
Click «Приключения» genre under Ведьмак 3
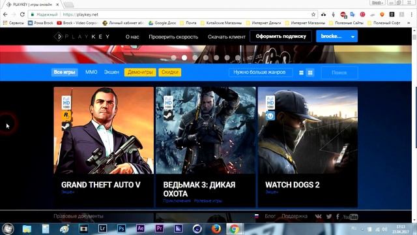(177, 201)
